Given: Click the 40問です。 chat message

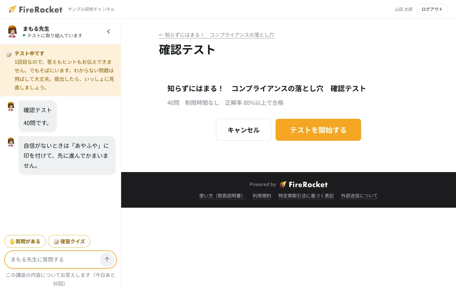Looking at the screenshot, I should (36, 123).
